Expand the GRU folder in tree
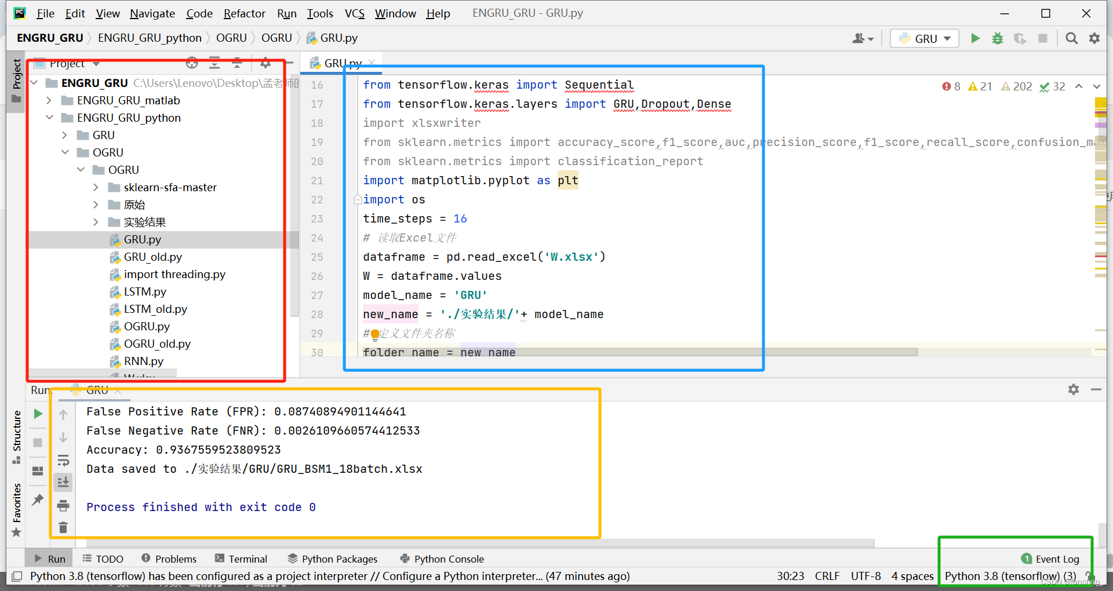Image resolution: width=1113 pixels, height=591 pixels. click(64, 135)
